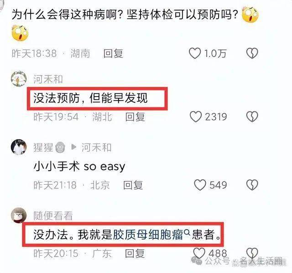Reply to the top comment from 湖南
292x273 pixels.
click(x=113, y=54)
